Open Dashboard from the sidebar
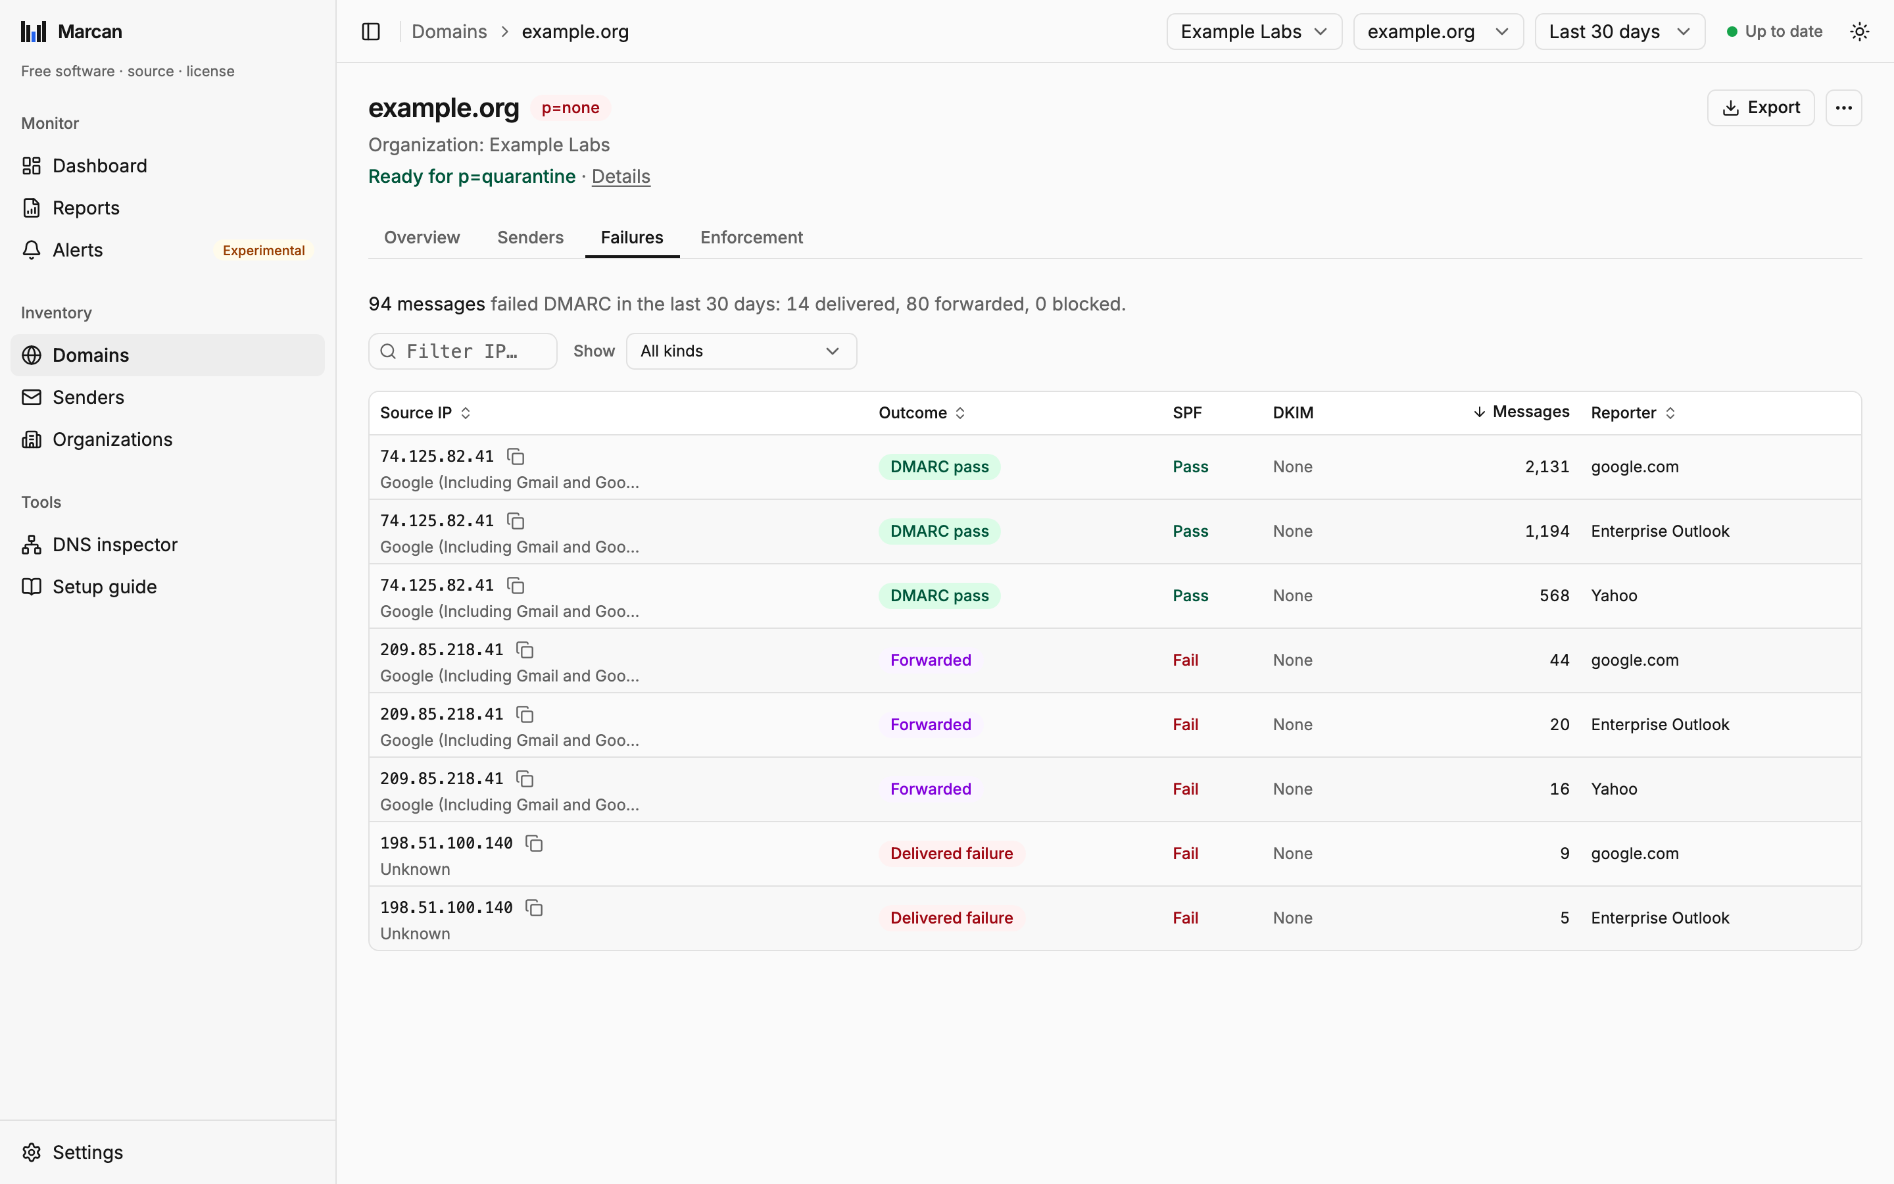 [168, 166]
